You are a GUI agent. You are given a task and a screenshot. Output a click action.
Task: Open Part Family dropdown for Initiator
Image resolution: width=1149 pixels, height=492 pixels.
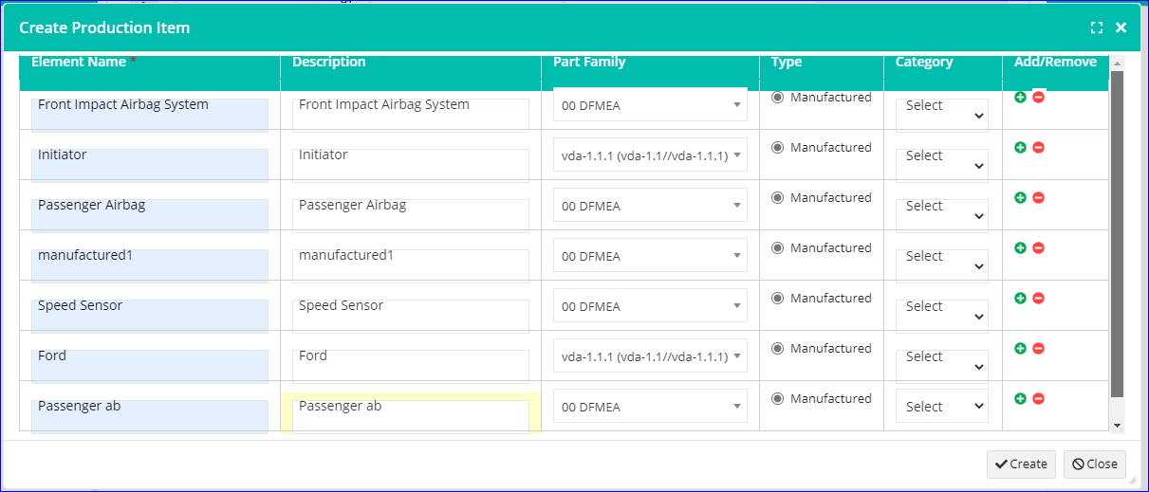click(650, 155)
